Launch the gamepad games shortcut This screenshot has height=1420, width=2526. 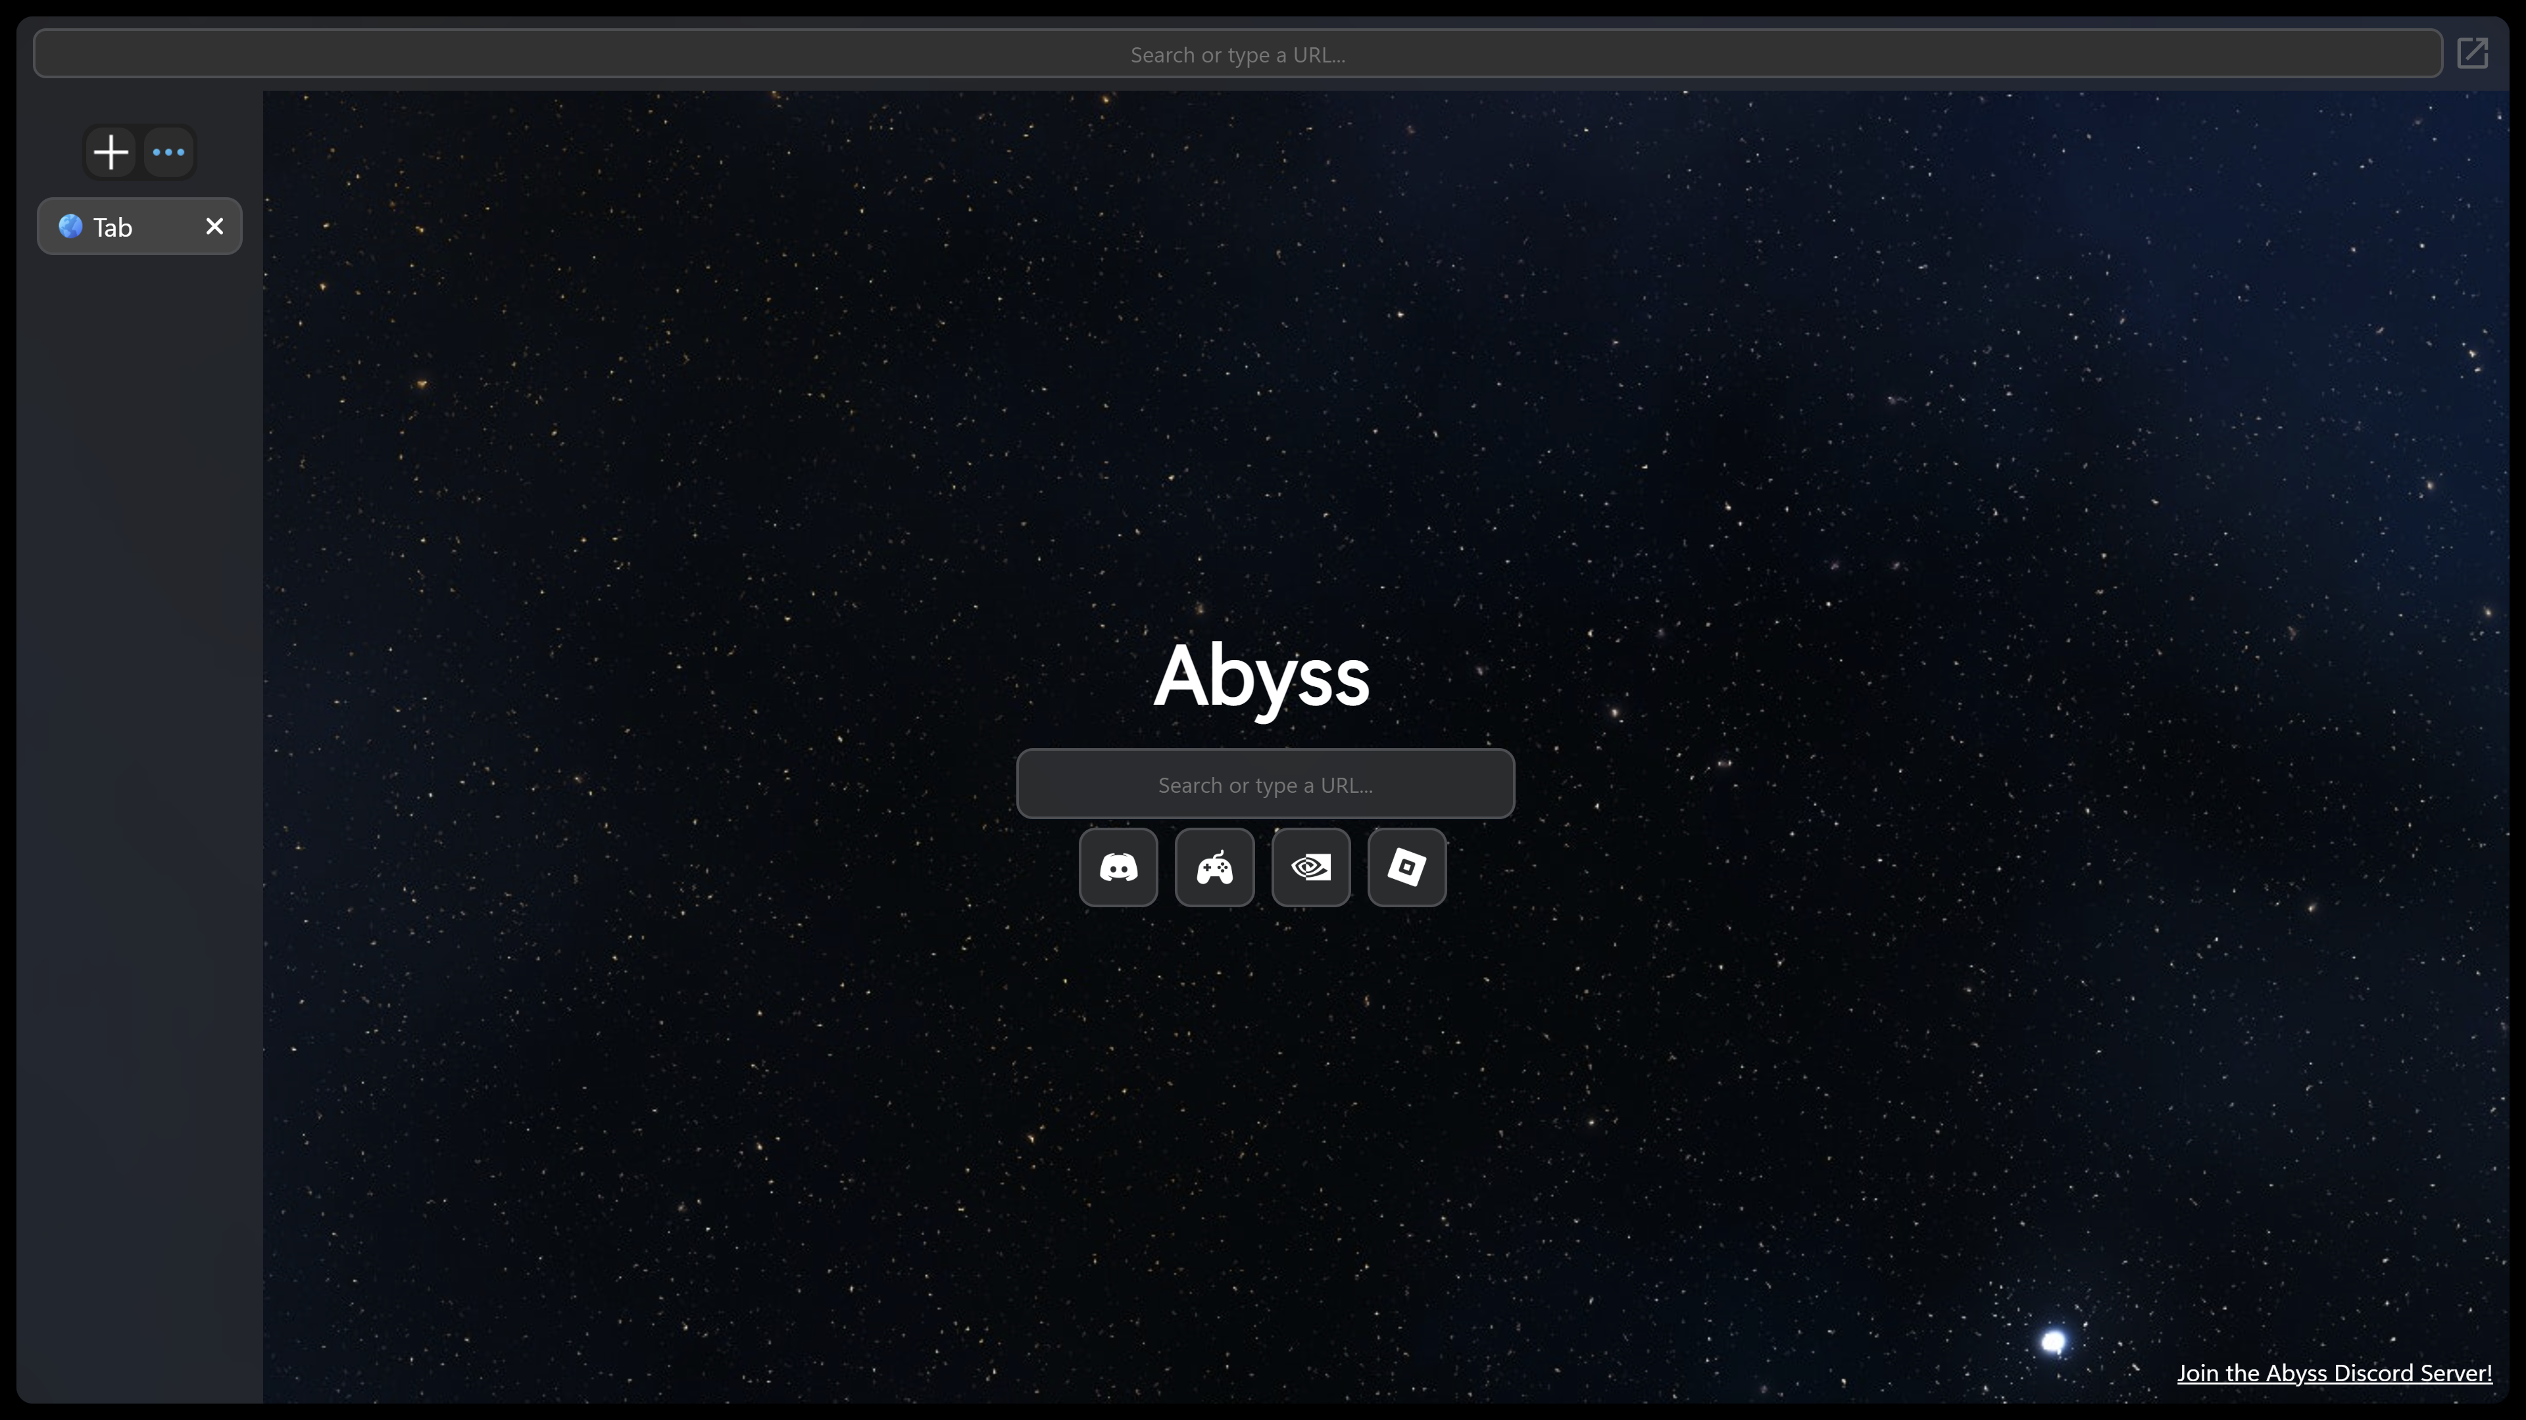coord(1214,867)
